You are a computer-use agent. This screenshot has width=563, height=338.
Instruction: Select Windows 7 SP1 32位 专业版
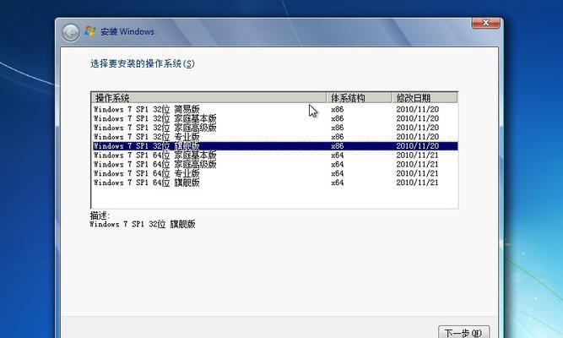click(274, 137)
